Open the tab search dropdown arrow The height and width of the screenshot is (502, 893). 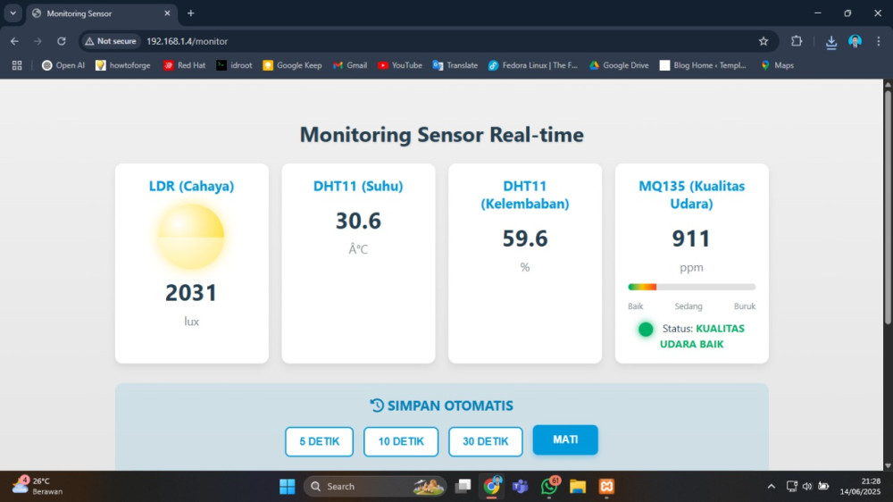[x=13, y=13]
